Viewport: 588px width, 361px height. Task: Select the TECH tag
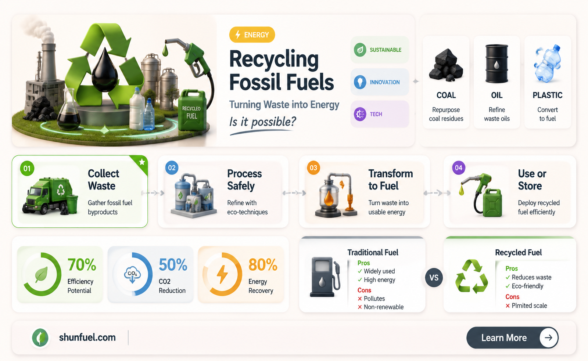point(380,114)
